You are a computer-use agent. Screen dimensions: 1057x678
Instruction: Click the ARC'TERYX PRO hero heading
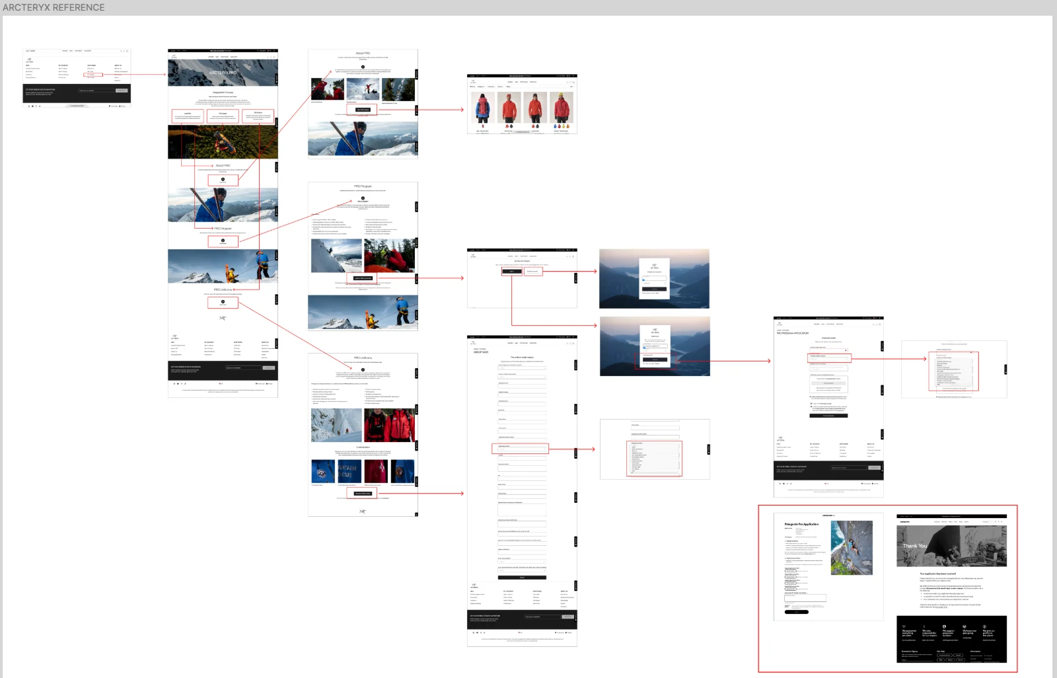[223, 73]
